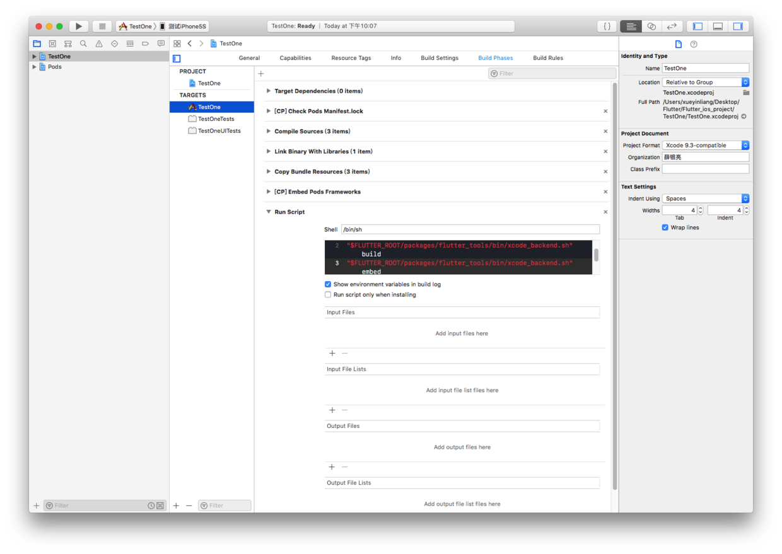Switch to the Version editor

pyautogui.click(x=672, y=26)
